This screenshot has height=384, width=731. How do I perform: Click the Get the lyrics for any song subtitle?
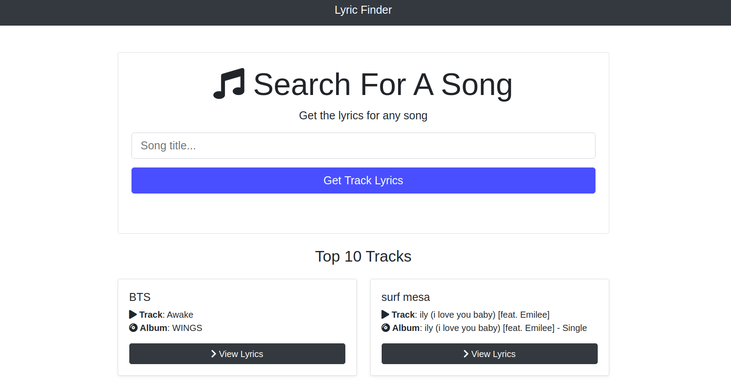[x=363, y=115]
